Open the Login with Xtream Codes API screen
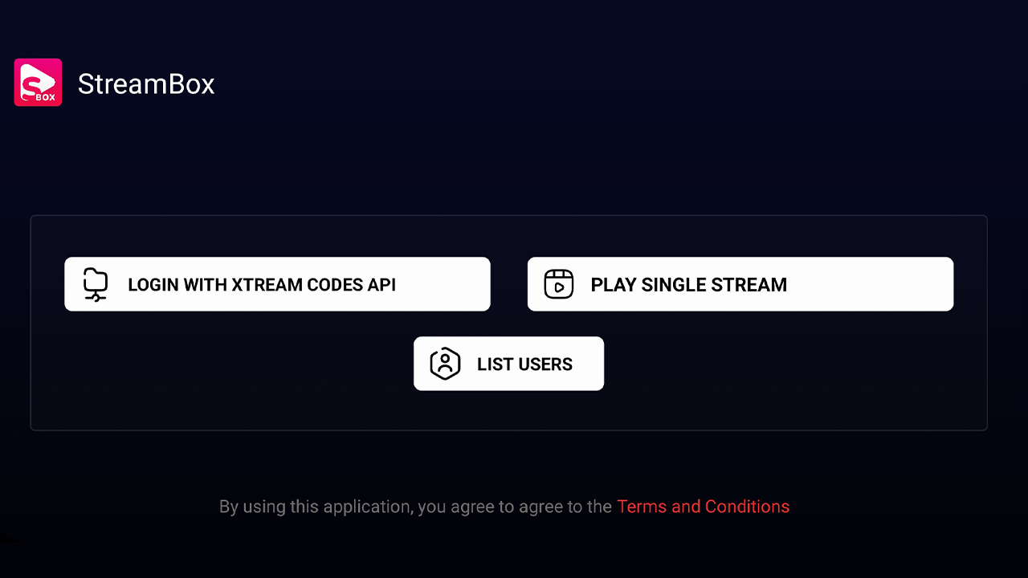This screenshot has height=578, width=1028. [277, 283]
